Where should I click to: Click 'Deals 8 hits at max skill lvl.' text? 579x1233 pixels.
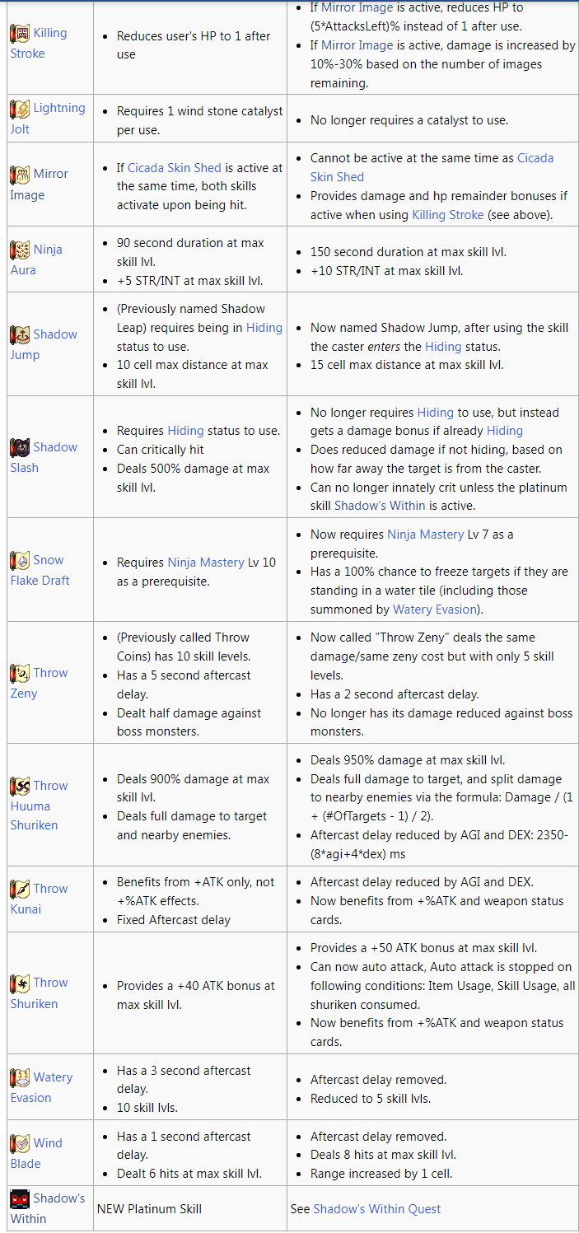(383, 1155)
